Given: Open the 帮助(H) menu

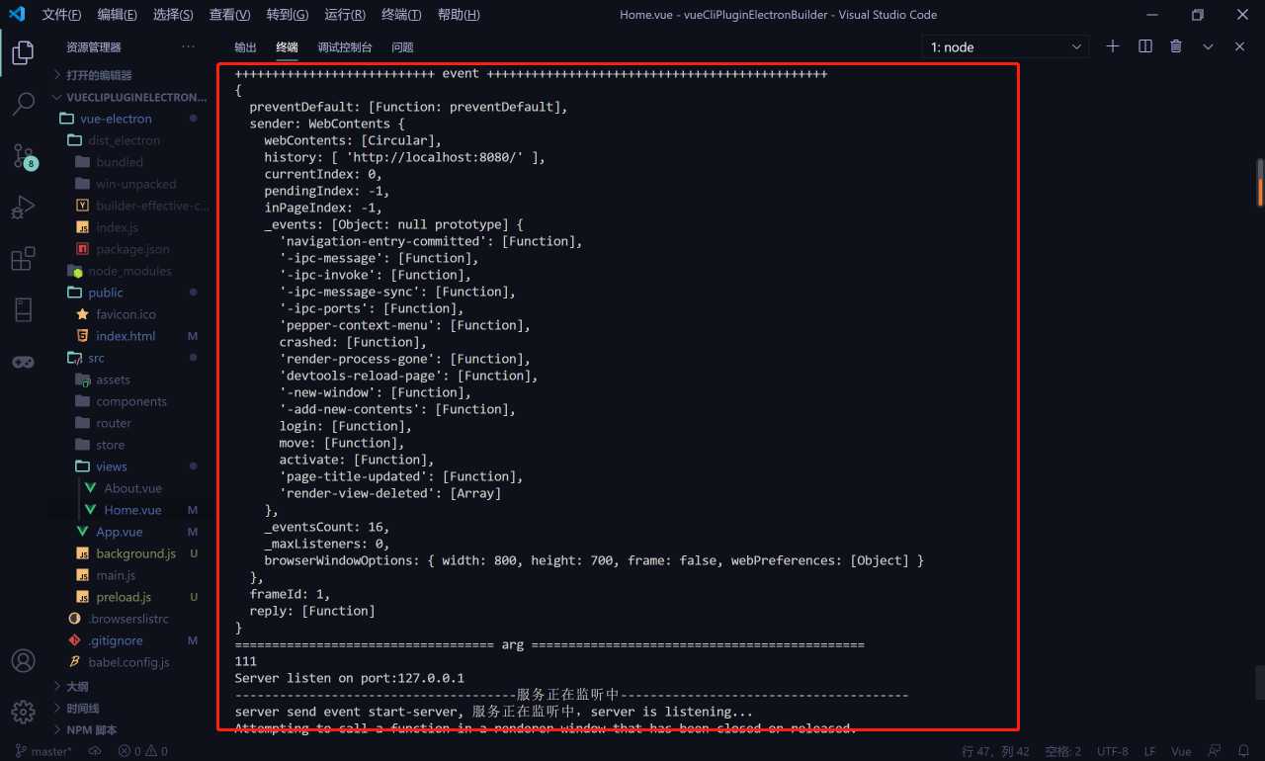Looking at the screenshot, I should pos(459,15).
